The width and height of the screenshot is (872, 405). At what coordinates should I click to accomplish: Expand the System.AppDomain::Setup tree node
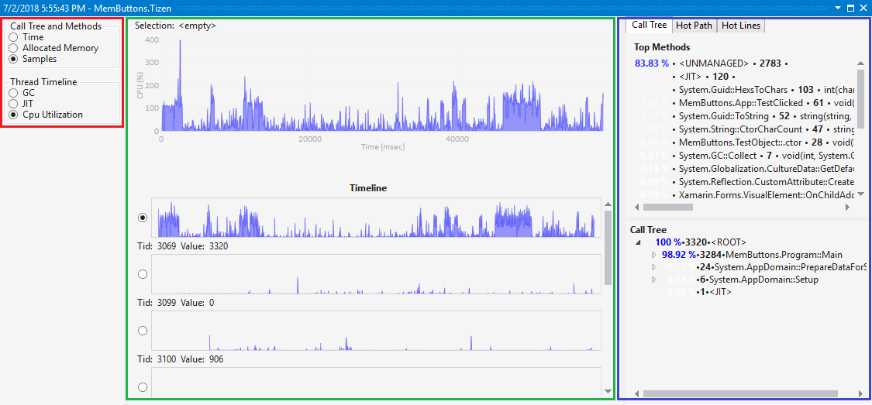coord(653,280)
